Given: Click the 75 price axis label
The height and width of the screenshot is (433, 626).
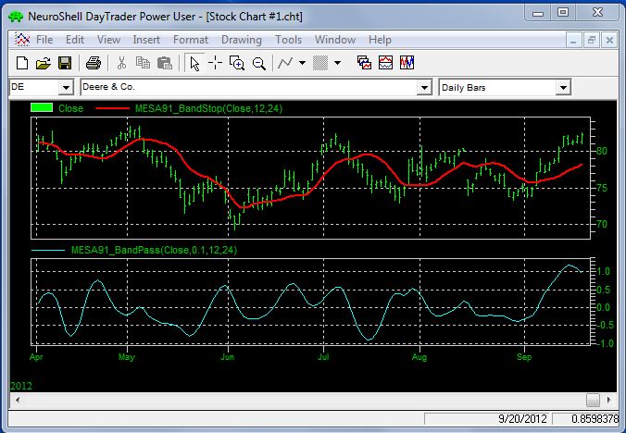Looking at the screenshot, I should pos(602,188).
